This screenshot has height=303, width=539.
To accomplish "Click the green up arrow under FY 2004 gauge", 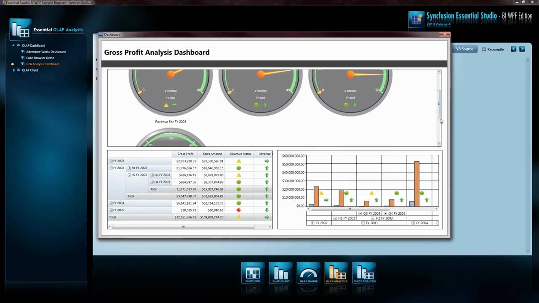I will [x=354, y=105].
